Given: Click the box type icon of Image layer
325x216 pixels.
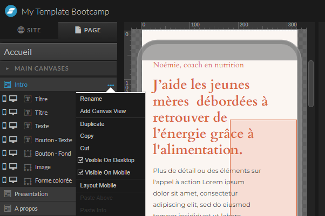Looking at the screenshot, I should (28, 167).
